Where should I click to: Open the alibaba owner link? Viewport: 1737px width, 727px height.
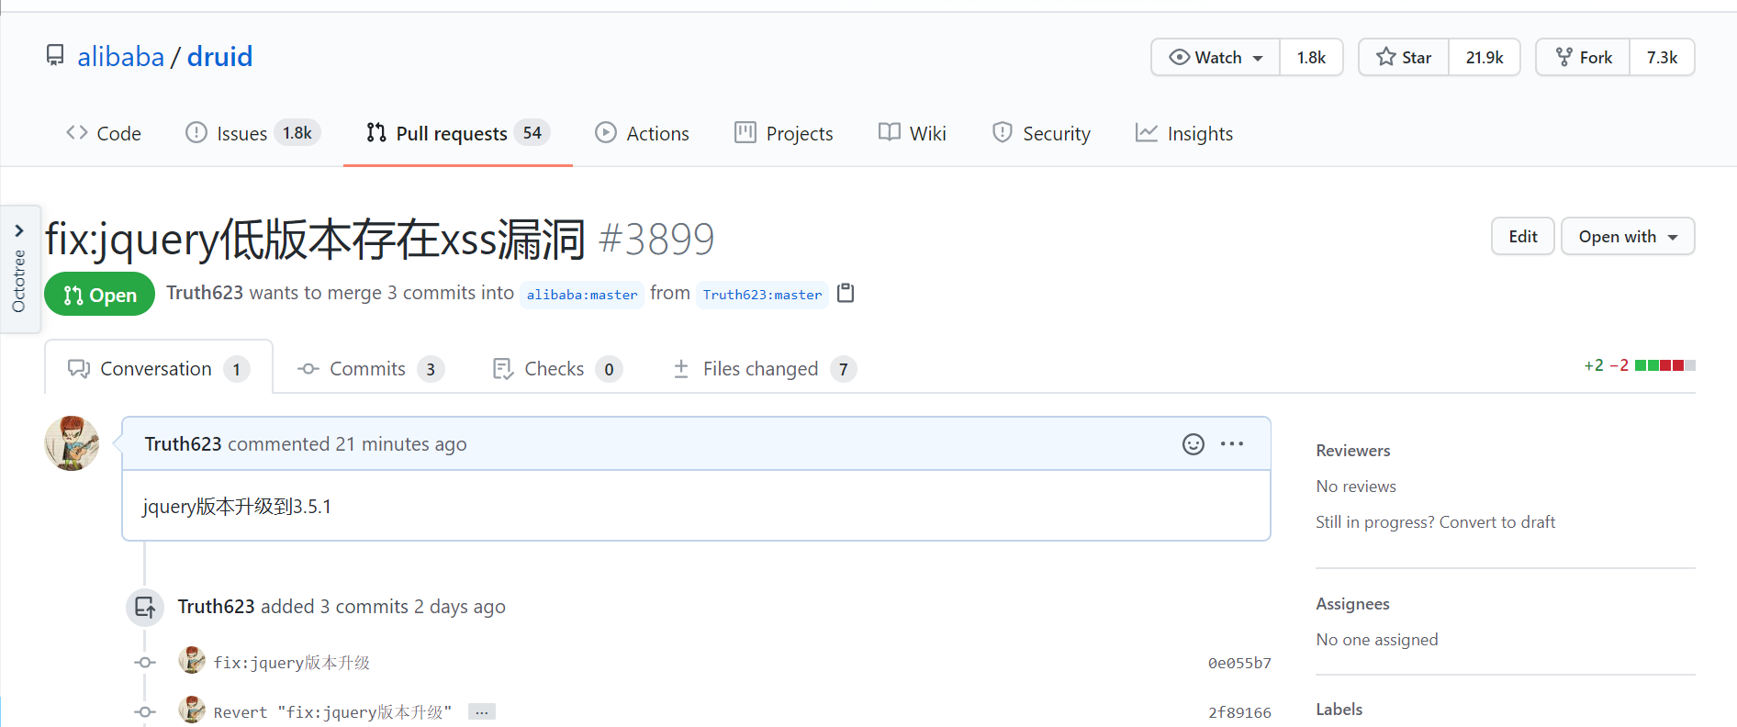[x=120, y=57]
